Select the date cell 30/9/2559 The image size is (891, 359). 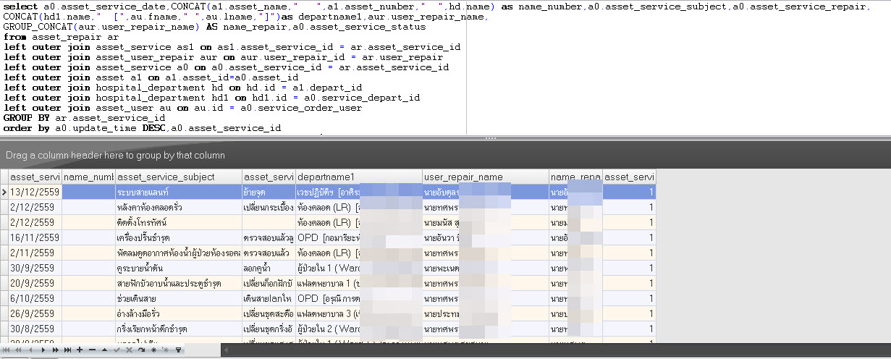tap(35, 268)
